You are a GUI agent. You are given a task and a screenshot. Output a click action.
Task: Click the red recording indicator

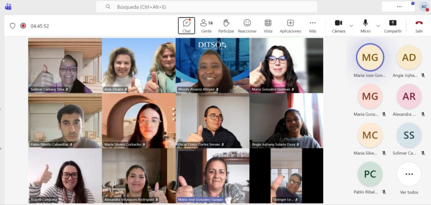(x=23, y=26)
